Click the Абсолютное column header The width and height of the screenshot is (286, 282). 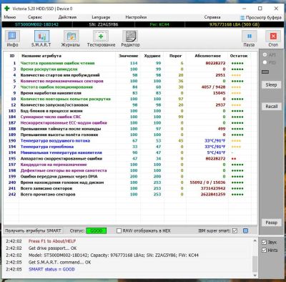point(207,56)
